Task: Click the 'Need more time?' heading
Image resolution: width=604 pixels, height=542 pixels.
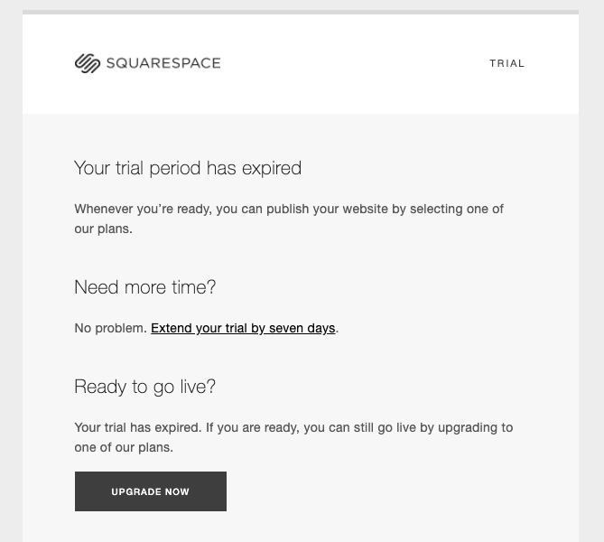Action: tap(144, 287)
